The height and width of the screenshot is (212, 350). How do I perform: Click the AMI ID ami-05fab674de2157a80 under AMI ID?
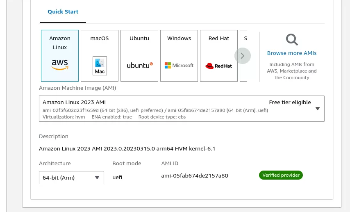click(x=195, y=176)
